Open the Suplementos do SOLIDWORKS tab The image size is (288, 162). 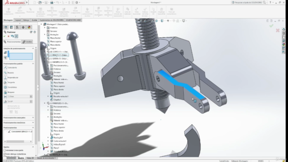[52, 20]
